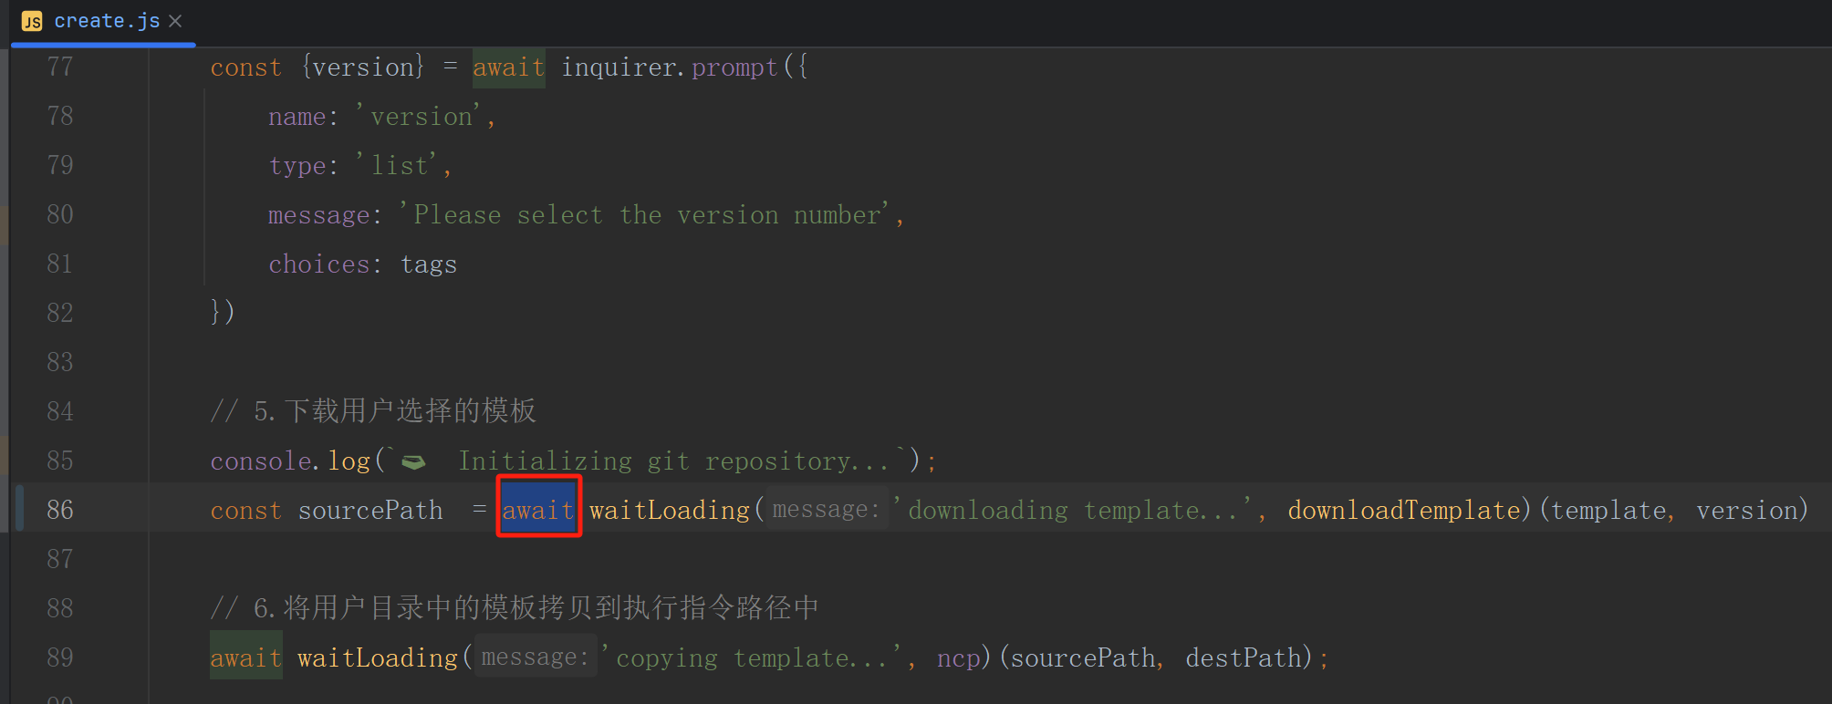Screen dimensions: 1832x704
Task: Click line number 86 in the gutter
Action: pyautogui.click(x=60, y=510)
